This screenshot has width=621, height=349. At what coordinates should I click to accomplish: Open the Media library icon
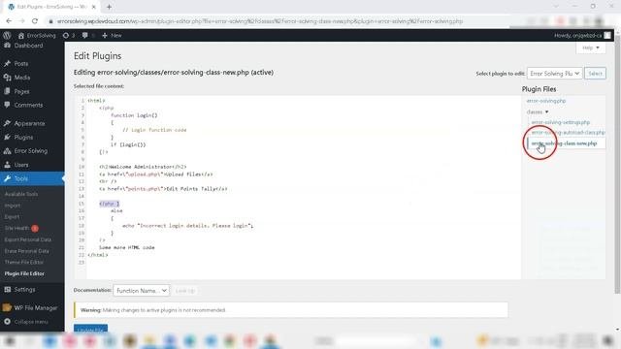coord(7,78)
